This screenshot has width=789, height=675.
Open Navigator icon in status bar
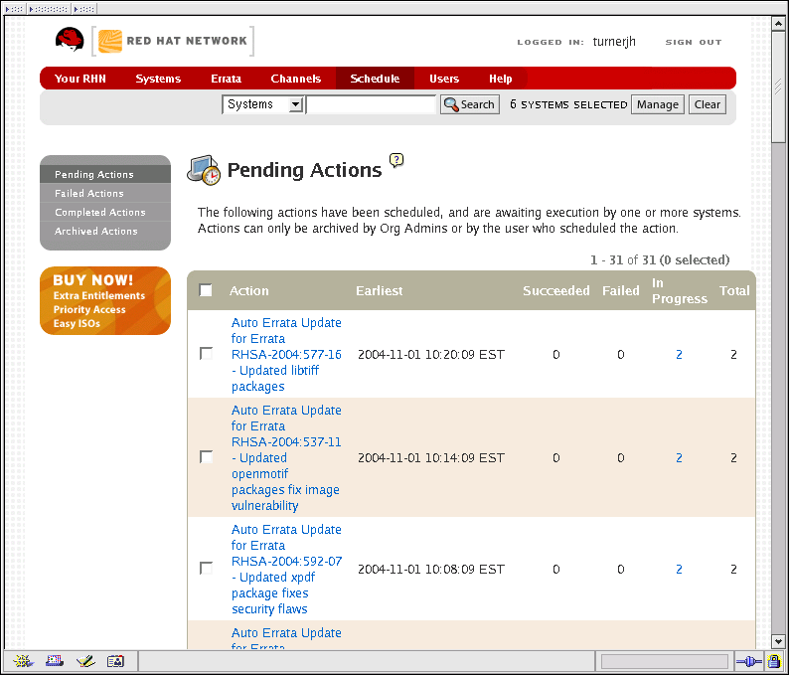point(23,661)
